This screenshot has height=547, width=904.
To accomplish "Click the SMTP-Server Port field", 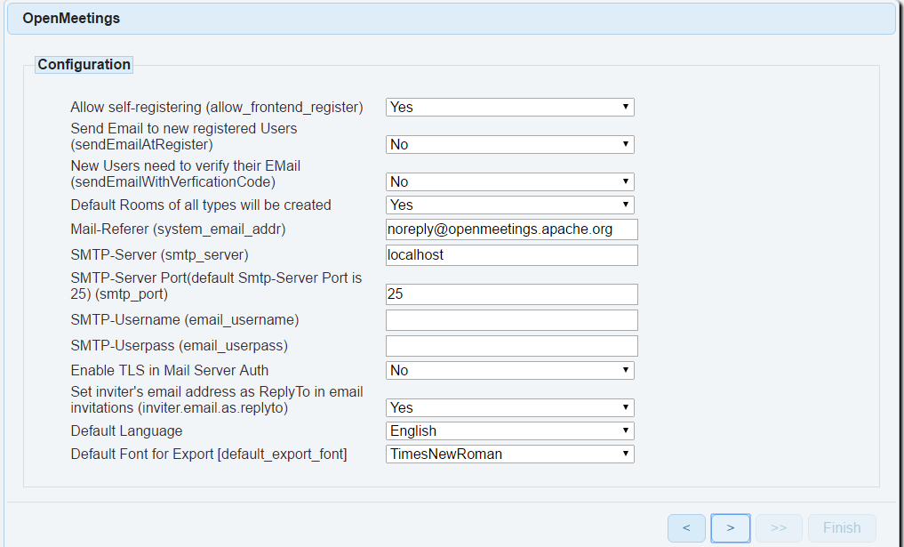I will (511, 294).
